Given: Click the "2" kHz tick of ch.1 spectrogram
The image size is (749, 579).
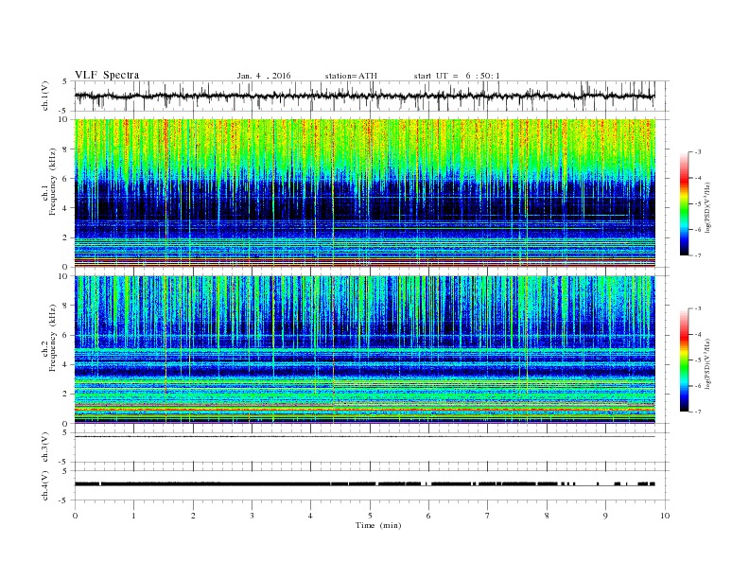Looking at the screenshot, I should pos(66,237).
